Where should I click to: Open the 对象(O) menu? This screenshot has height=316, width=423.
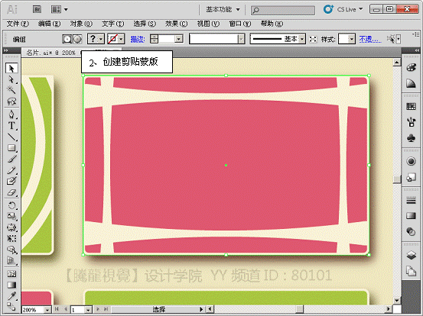[x=81, y=24]
